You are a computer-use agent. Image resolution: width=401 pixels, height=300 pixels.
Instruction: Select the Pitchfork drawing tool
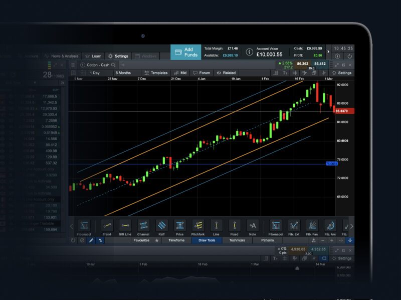(198, 227)
